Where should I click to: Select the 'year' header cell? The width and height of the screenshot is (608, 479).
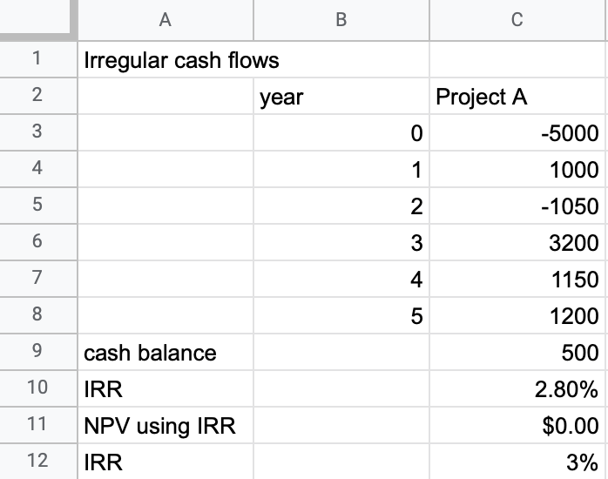click(x=341, y=96)
